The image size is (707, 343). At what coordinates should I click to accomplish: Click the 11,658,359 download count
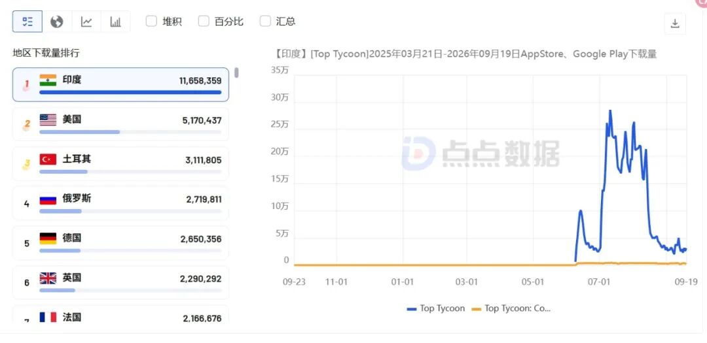coord(200,80)
